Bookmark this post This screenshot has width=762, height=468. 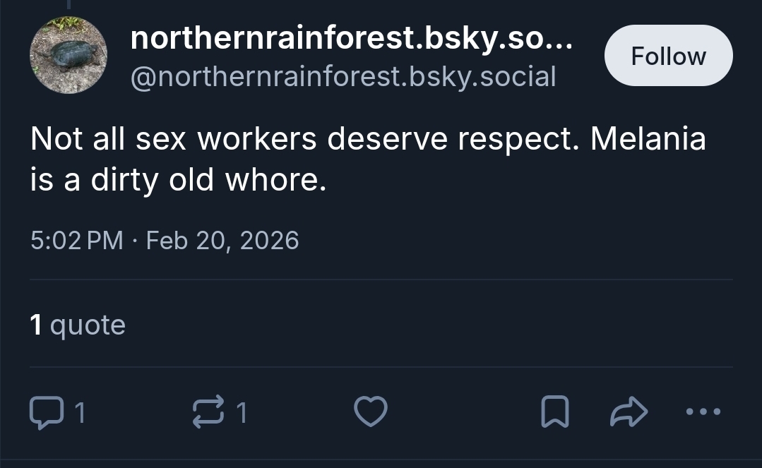click(554, 412)
